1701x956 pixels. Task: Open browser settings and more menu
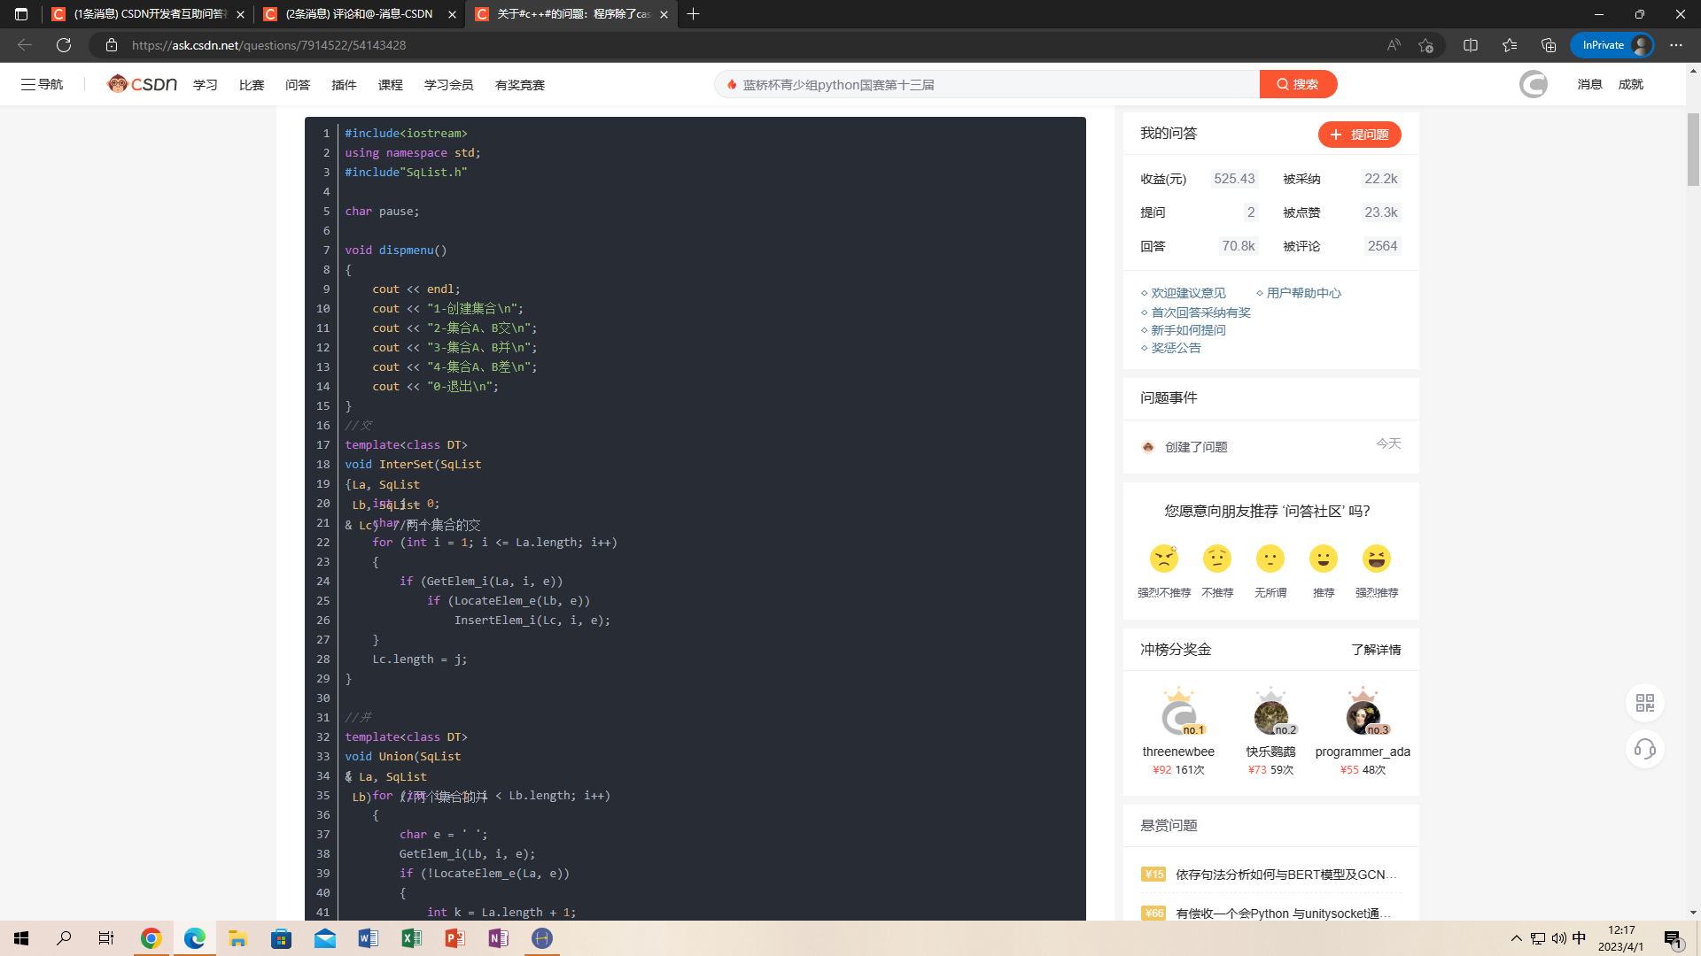coord(1676,45)
